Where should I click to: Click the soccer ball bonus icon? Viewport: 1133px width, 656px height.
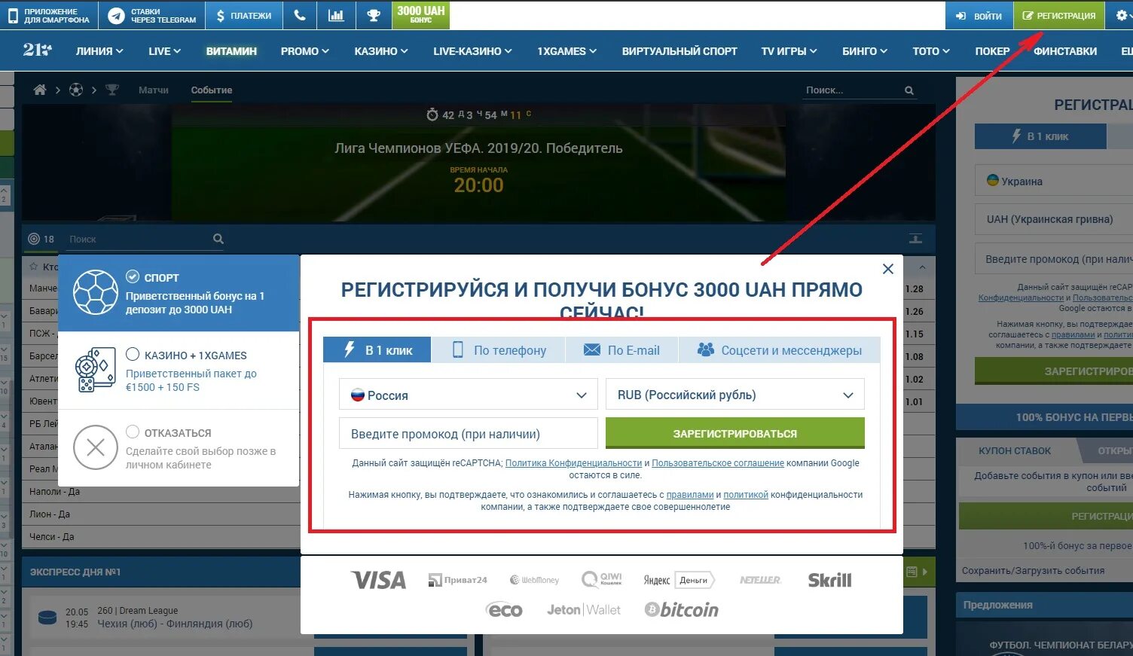[x=96, y=292]
